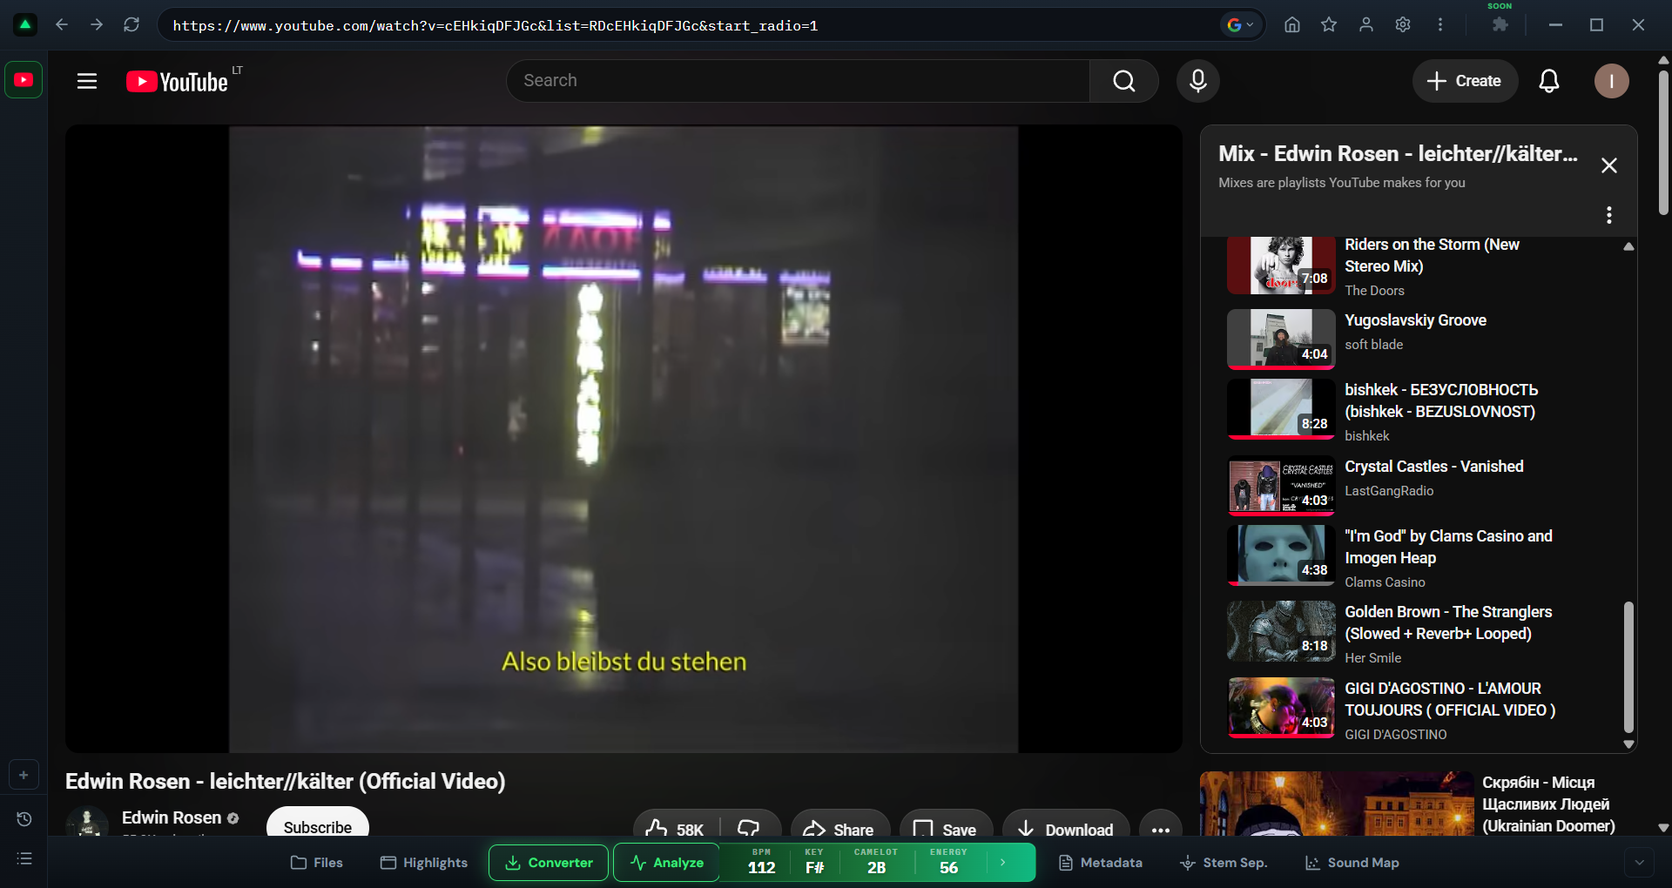1672x888 pixels.
Task: Expand the bottom toolbar chevron
Action: (x=1639, y=863)
